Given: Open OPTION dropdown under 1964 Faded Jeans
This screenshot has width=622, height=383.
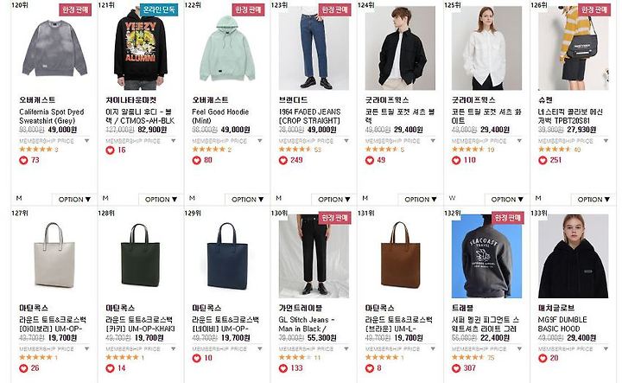Looking at the screenshot, I should 333,199.
